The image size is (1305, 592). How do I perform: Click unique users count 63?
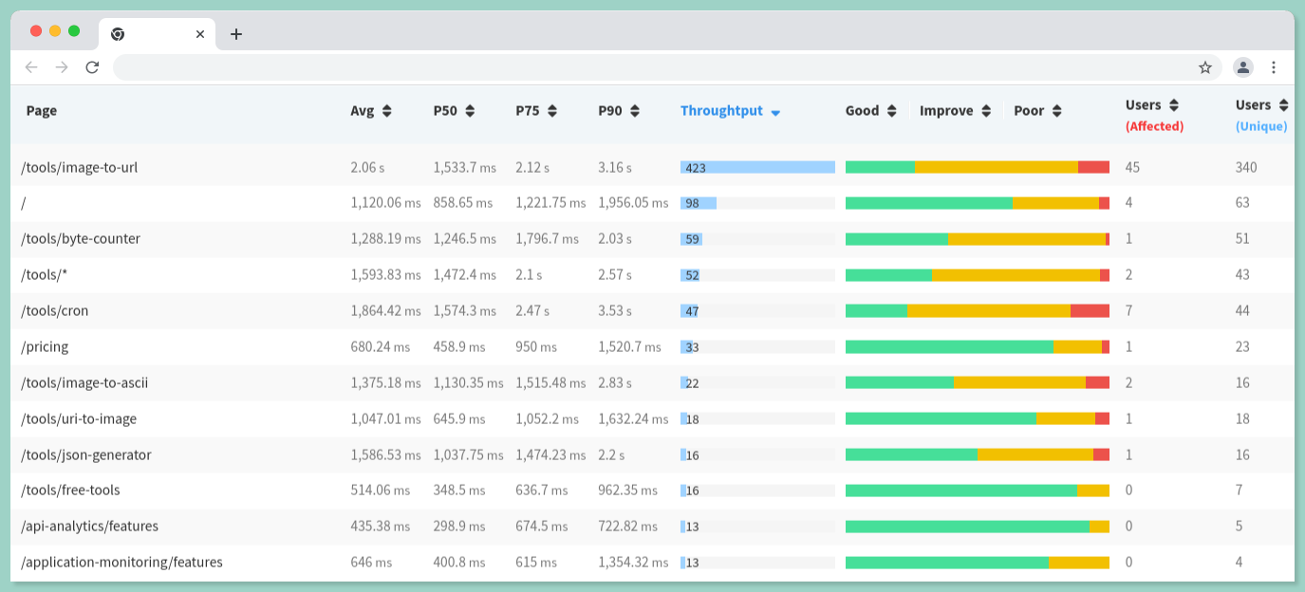tap(1242, 203)
